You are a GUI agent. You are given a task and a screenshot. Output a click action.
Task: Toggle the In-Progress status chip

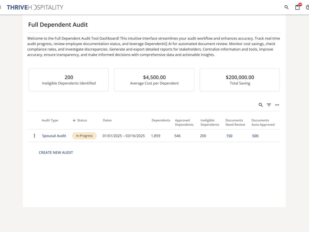84,135
